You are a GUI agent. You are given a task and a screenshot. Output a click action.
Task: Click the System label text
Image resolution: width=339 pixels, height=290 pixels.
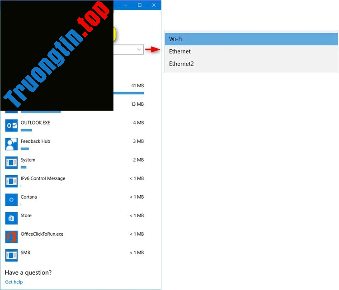tap(28, 160)
